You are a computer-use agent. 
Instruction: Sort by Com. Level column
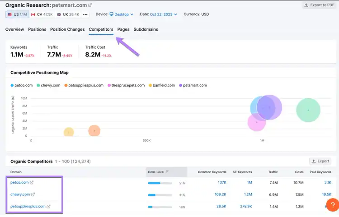166,172
